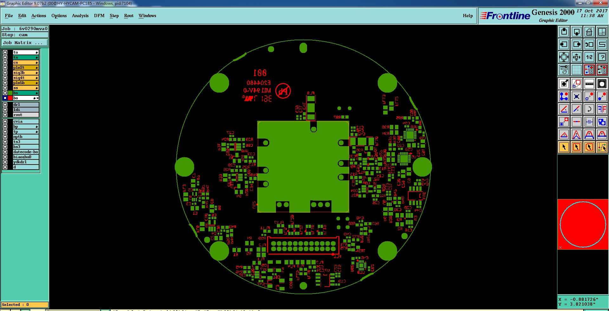
Task: Open the Actions menu
Action: tap(39, 16)
